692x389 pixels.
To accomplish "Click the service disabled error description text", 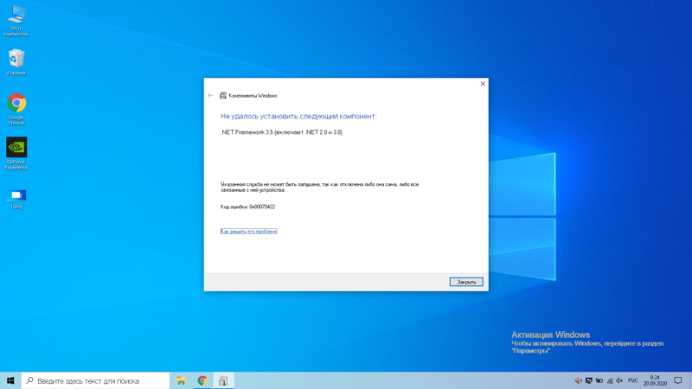I will pyautogui.click(x=319, y=187).
